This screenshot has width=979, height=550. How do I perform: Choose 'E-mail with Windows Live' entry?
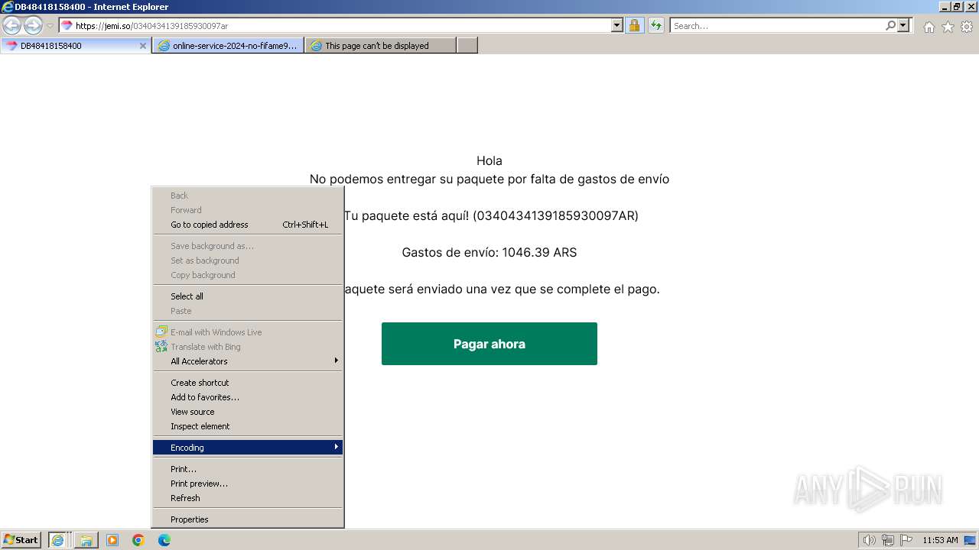(x=248, y=332)
